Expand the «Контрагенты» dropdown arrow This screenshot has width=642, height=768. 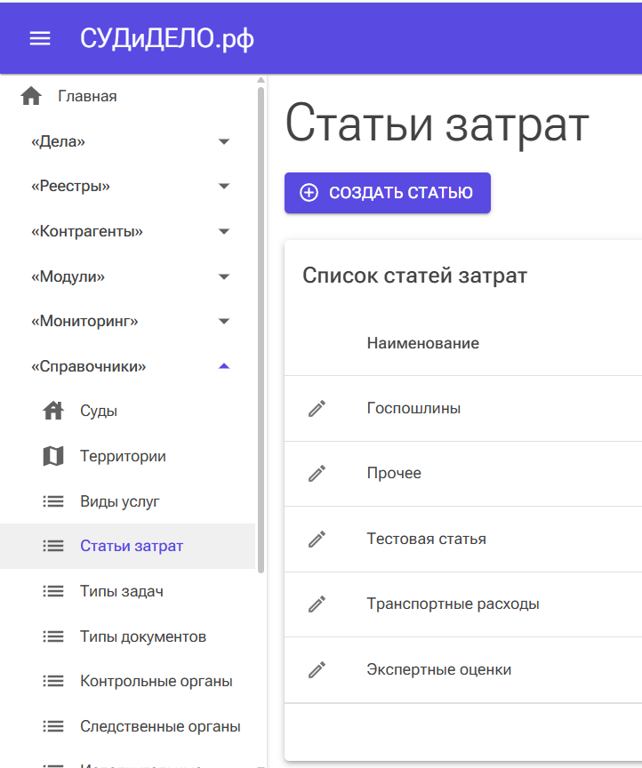click(223, 232)
